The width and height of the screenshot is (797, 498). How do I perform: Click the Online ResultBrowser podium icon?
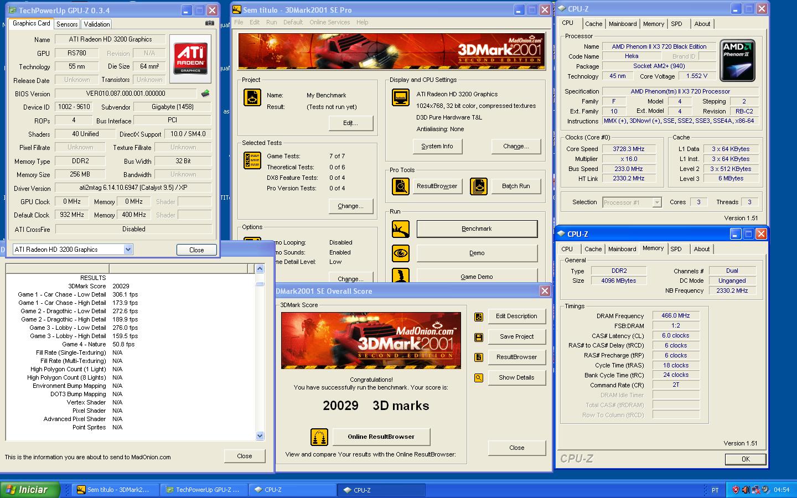pos(319,437)
